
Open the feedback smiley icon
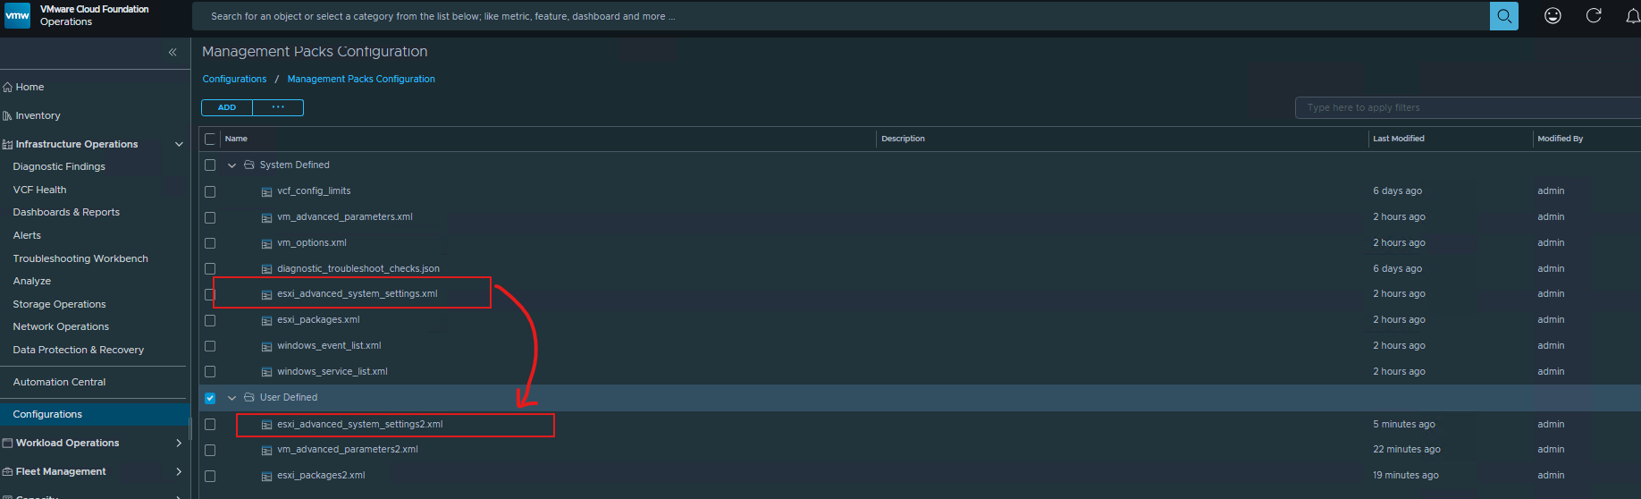1553,16
